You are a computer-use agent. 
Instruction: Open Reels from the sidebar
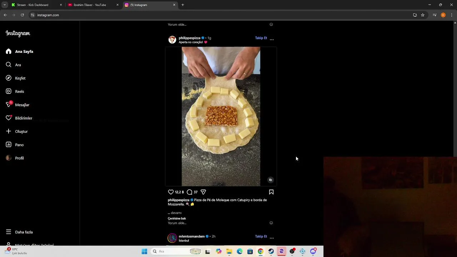pyautogui.click(x=20, y=91)
